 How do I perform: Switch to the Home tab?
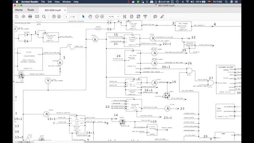pos(19,10)
